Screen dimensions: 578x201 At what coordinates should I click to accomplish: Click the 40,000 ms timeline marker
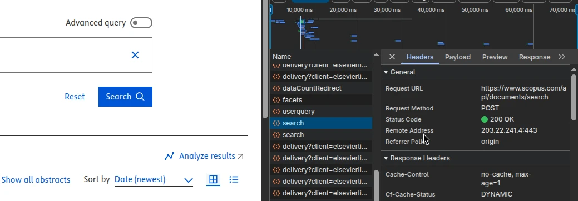[431, 10]
